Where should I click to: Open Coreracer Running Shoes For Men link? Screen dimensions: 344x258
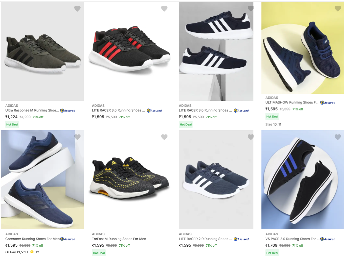32,239
